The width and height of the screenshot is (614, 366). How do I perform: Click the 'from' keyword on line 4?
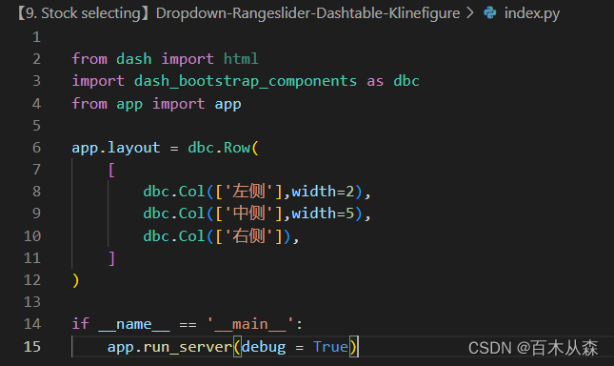[x=89, y=104]
